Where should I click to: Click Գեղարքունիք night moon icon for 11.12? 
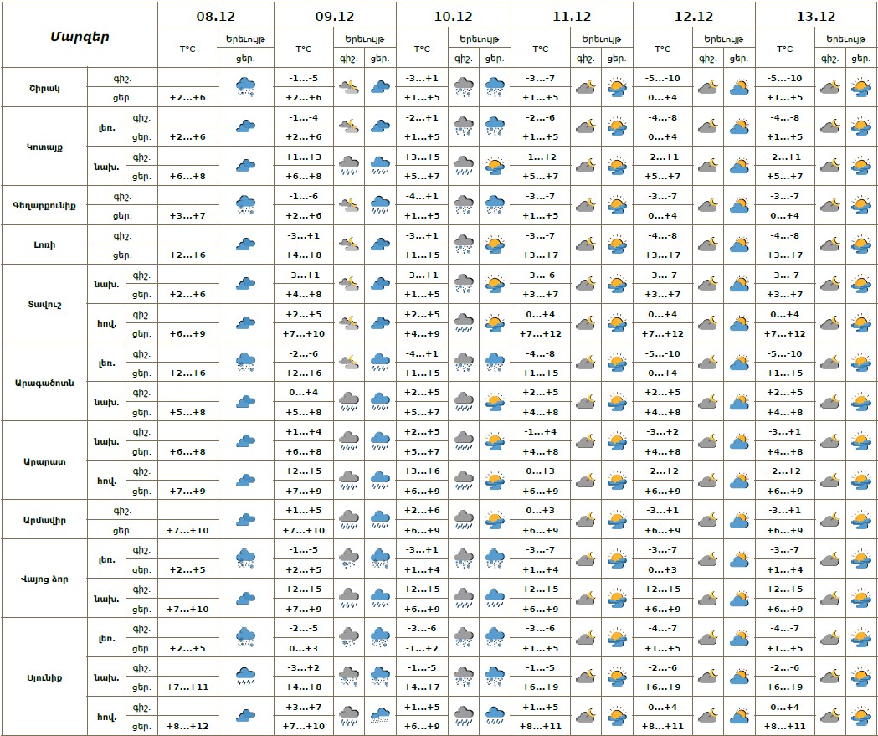click(586, 204)
